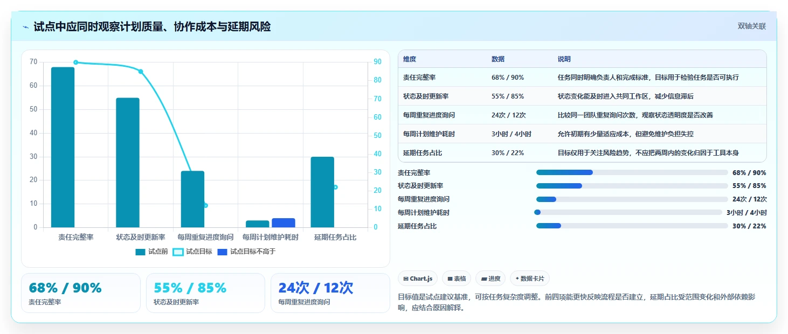This screenshot has height=334, width=788.
Task: Click the 维度 table column header
Action: tap(410, 59)
